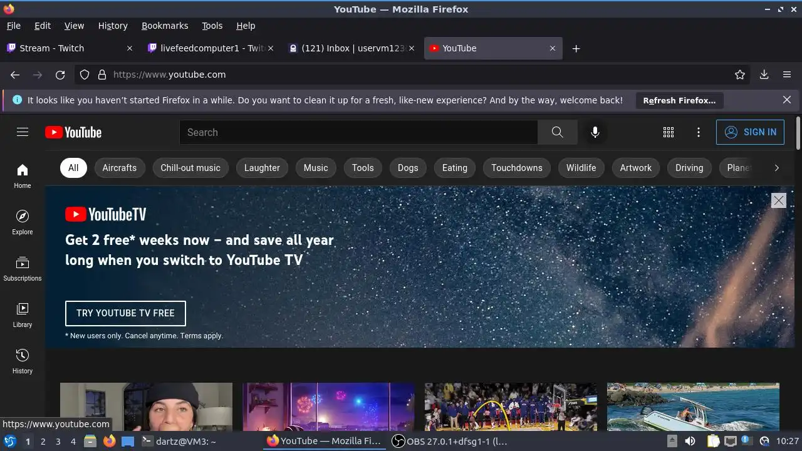The height and width of the screenshot is (451, 802).
Task: Click the tracking protection shield icon
Action: click(85, 75)
